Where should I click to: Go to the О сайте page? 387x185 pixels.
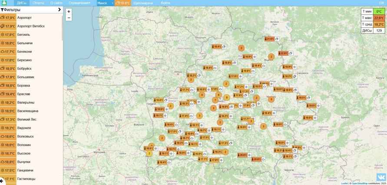[x=56, y=3]
